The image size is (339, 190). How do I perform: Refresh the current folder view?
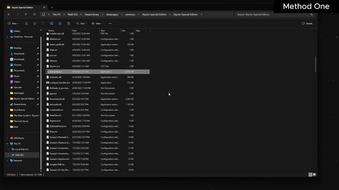click(34, 14)
